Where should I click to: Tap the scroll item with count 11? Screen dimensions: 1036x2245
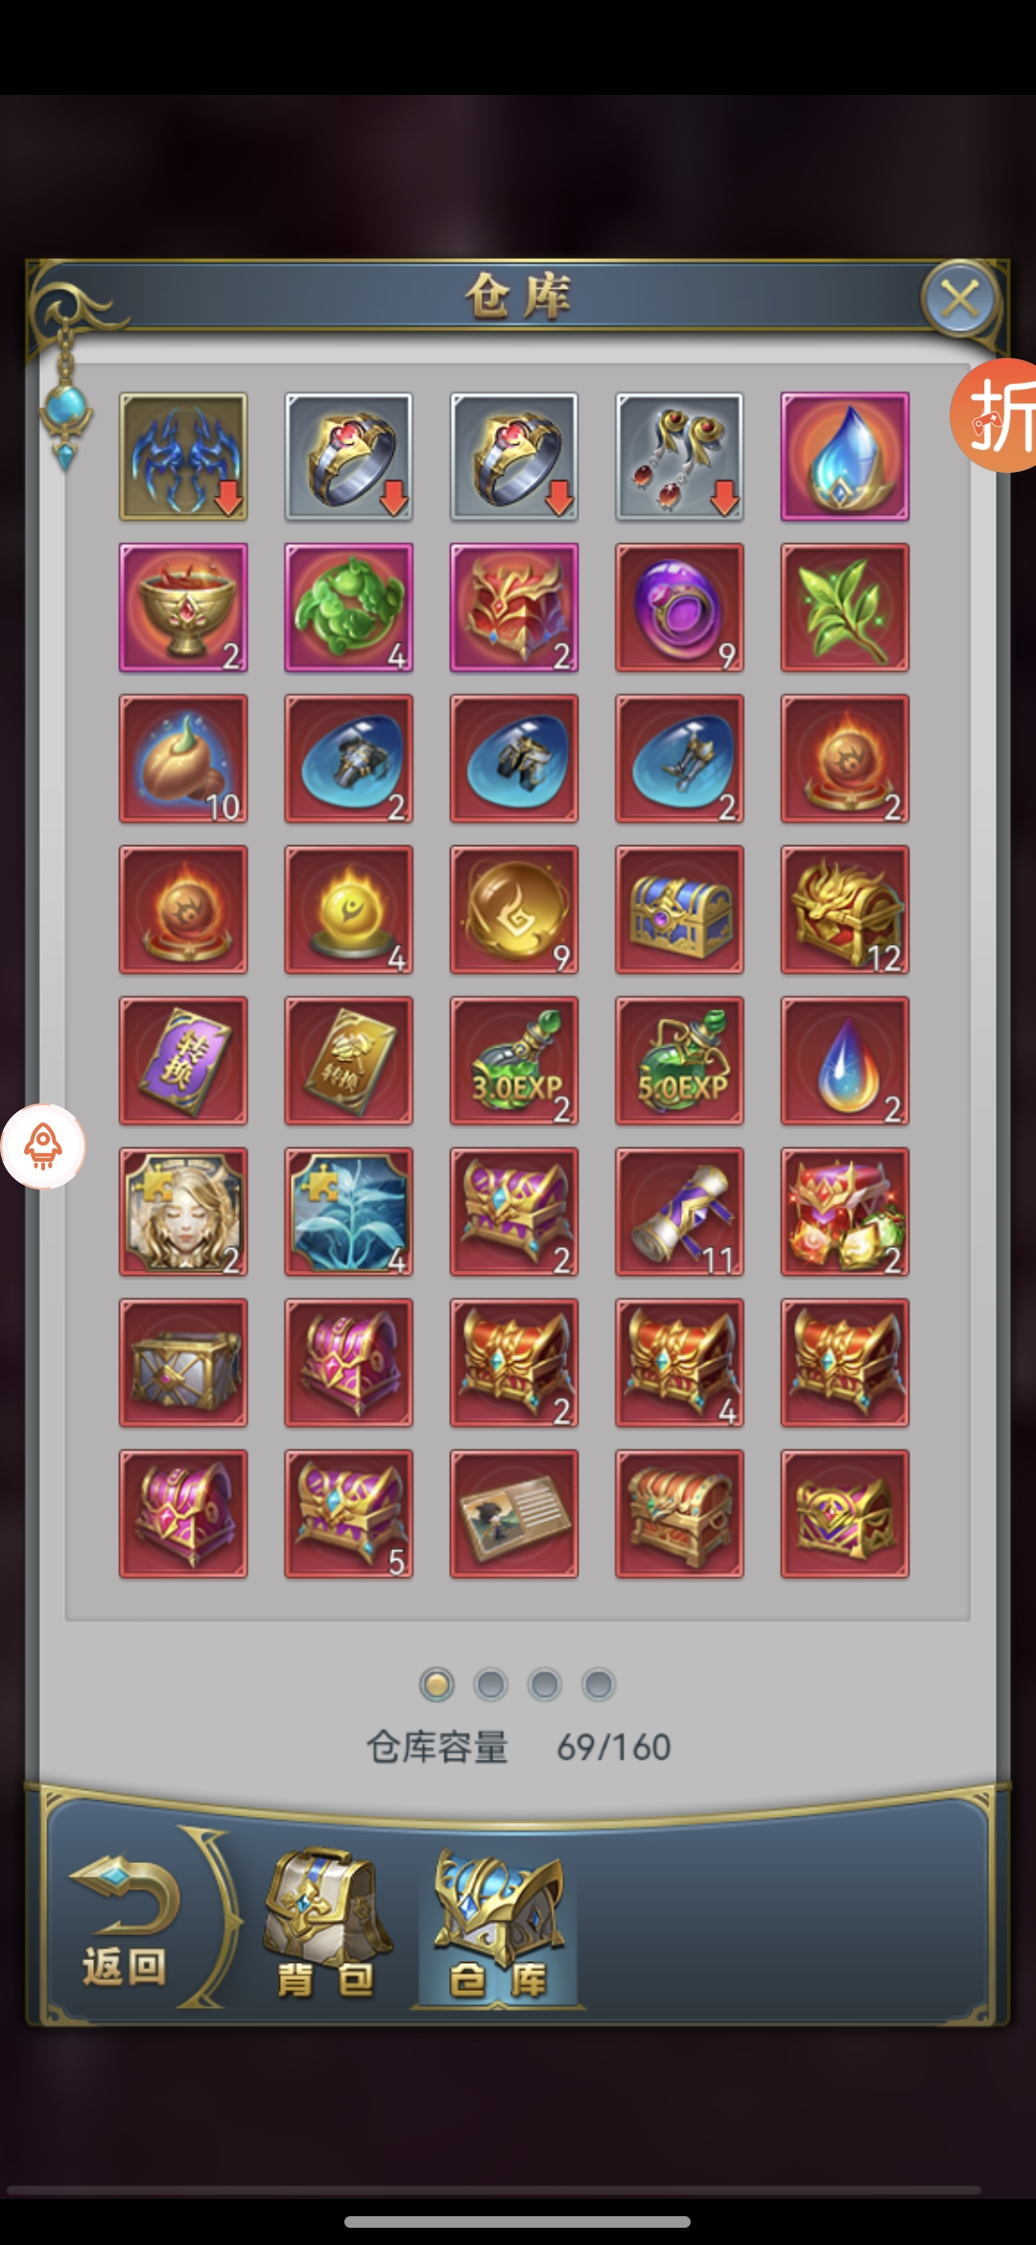pos(679,1212)
